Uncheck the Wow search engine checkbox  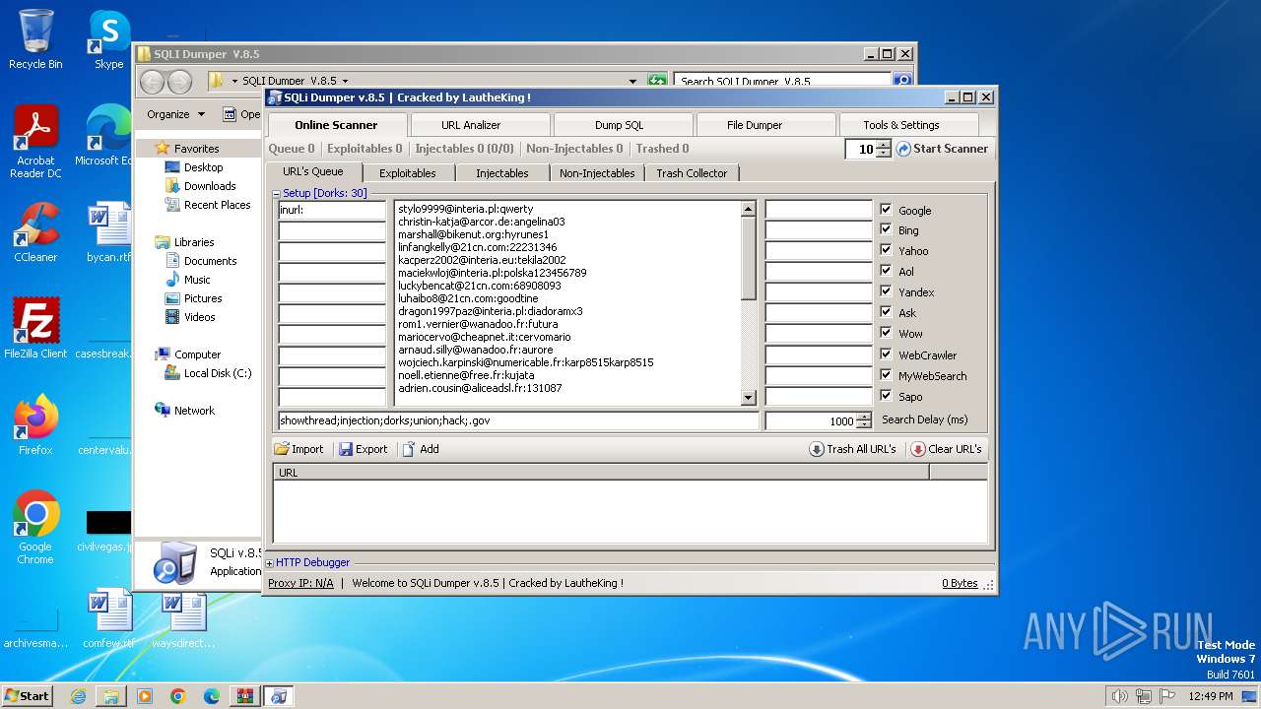pyautogui.click(x=886, y=333)
